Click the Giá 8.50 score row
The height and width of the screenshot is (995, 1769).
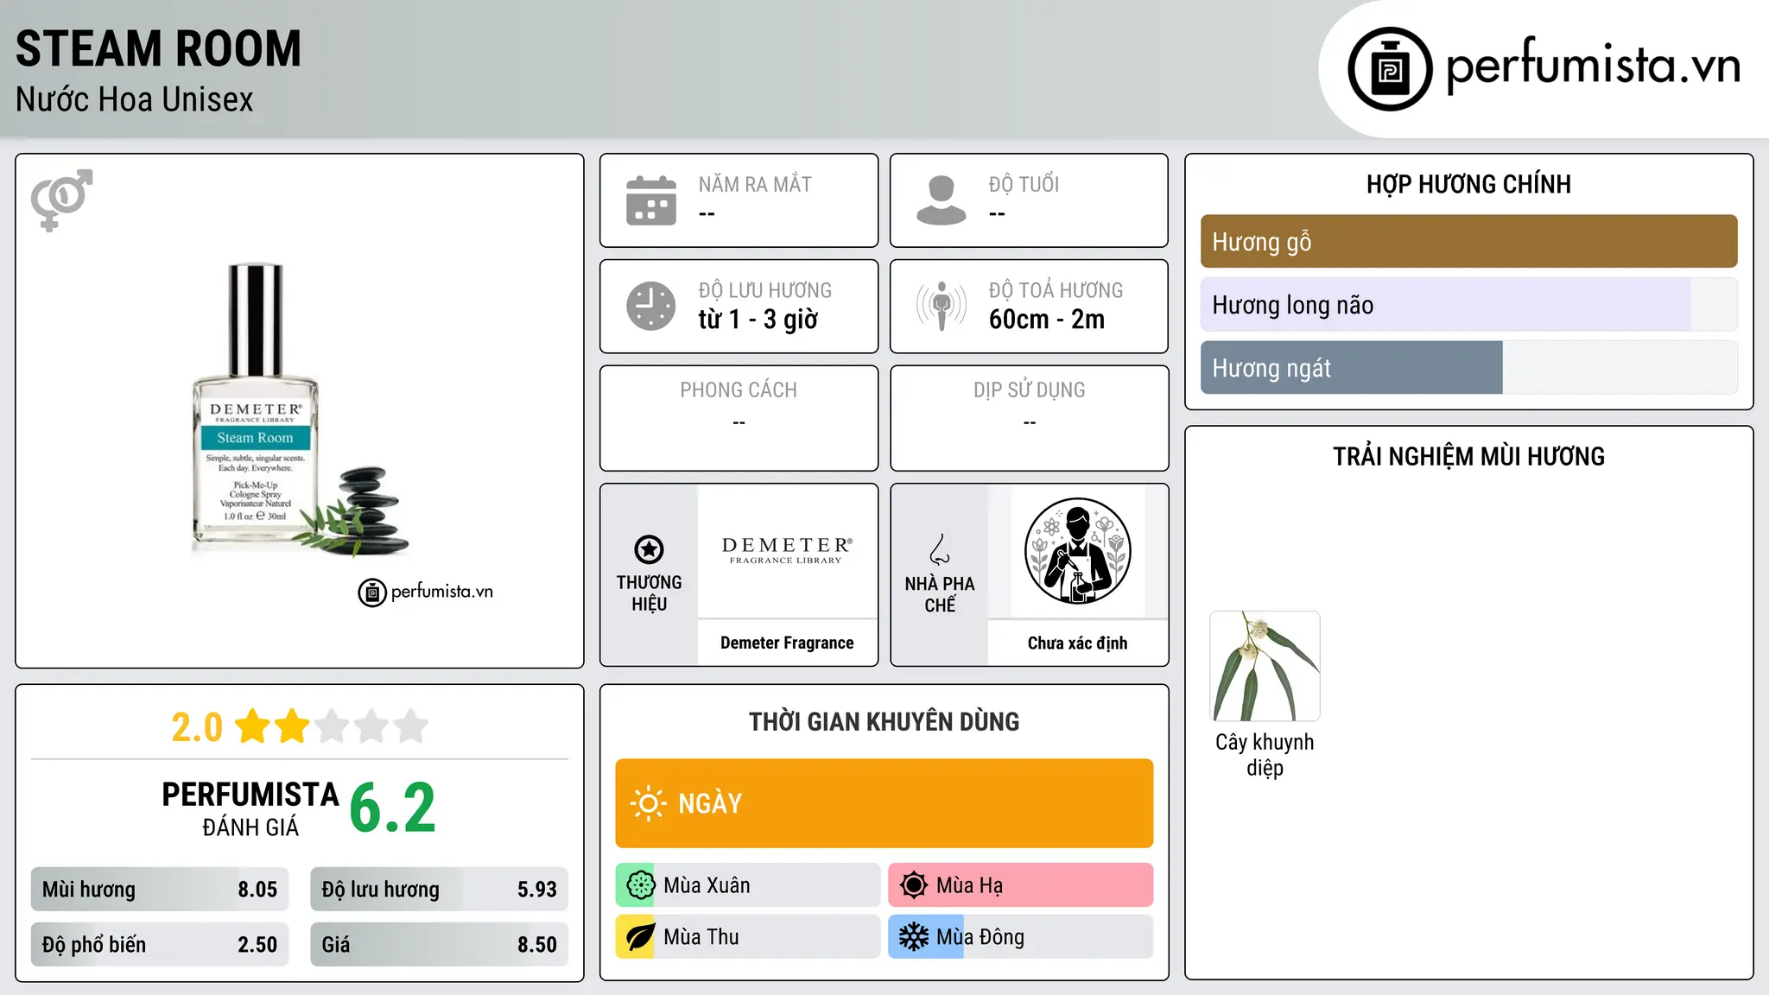tap(439, 945)
